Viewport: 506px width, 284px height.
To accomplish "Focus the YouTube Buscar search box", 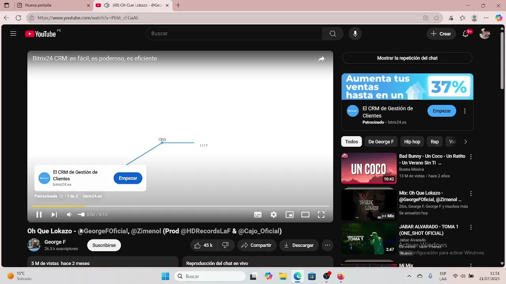I will click(x=234, y=34).
